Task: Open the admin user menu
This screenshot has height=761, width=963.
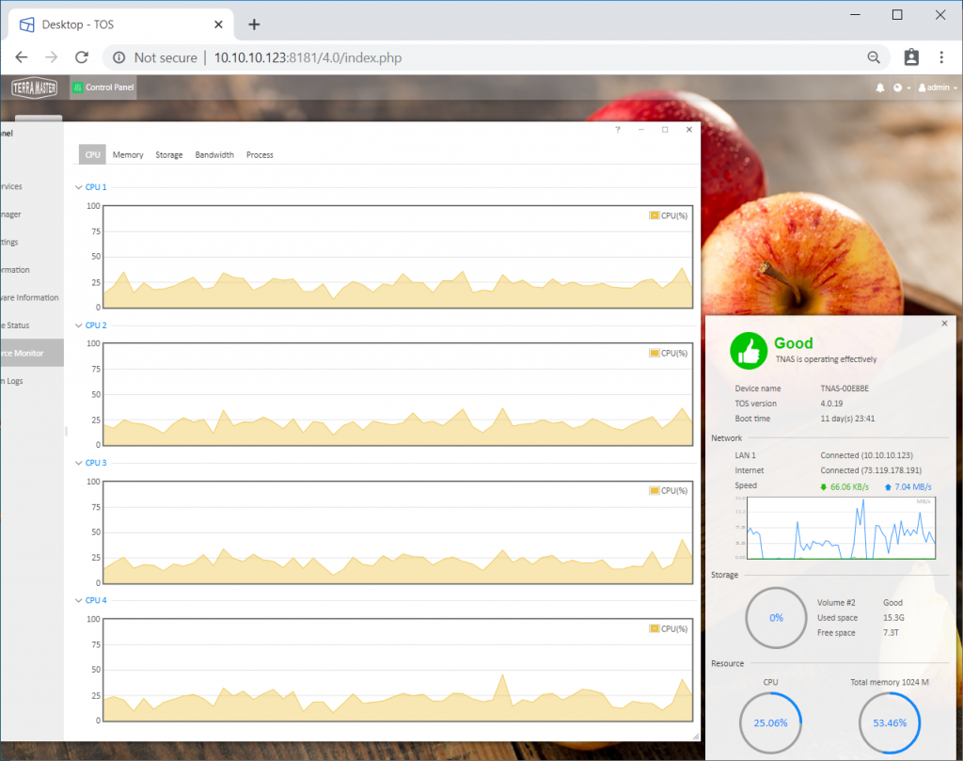Action: (938, 87)
